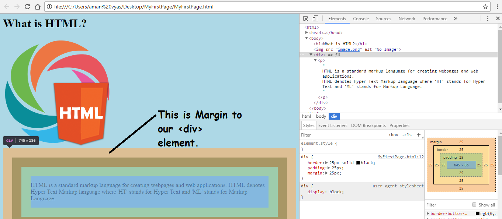This screenshot has height=219, width=502.
Task: Expand the border-bottom computed property
Action: (x=428, y=213)
